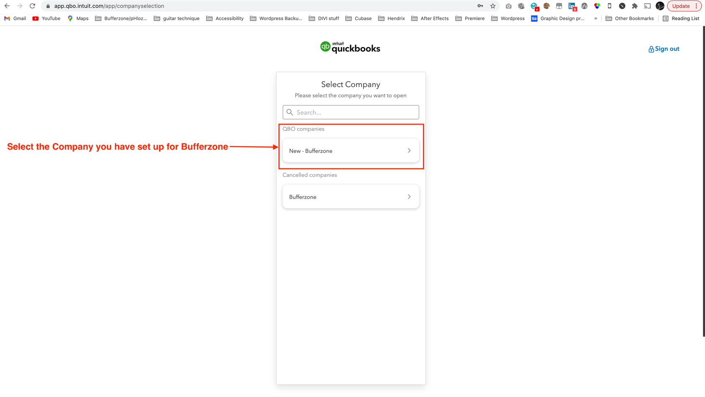Focus the company Search field
The width and height of the screenshot is (705, 397).
351,112
